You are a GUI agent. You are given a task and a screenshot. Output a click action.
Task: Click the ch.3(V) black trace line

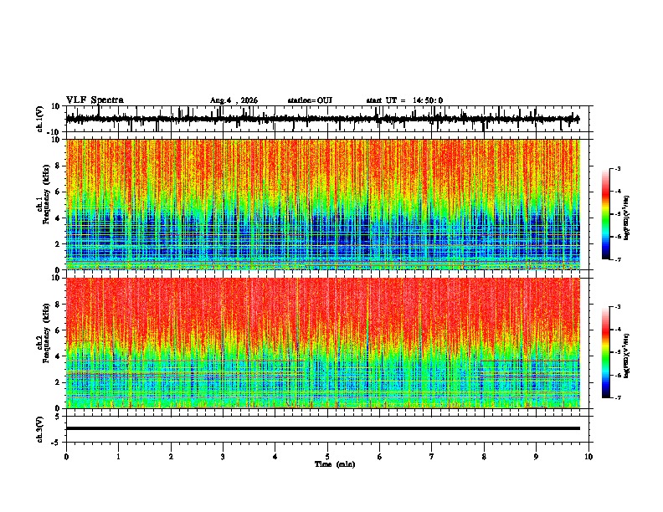pyautogui.click(x=323, y=428)
